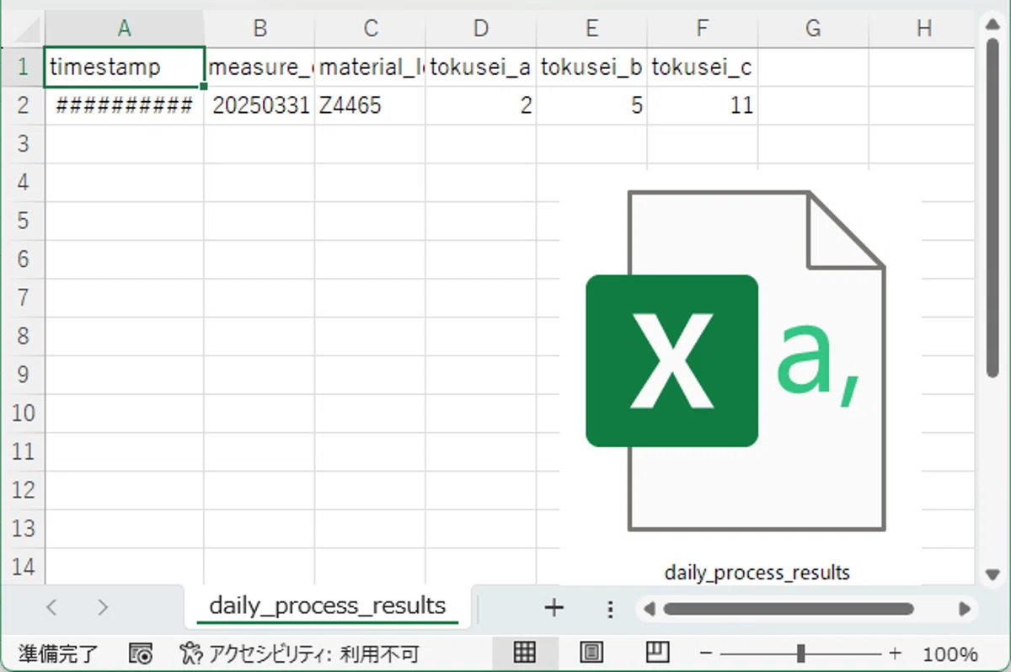This screenshot has height=672, width=1011.
Task: Click the 100% zoom level
Action: tap(950, 654)
